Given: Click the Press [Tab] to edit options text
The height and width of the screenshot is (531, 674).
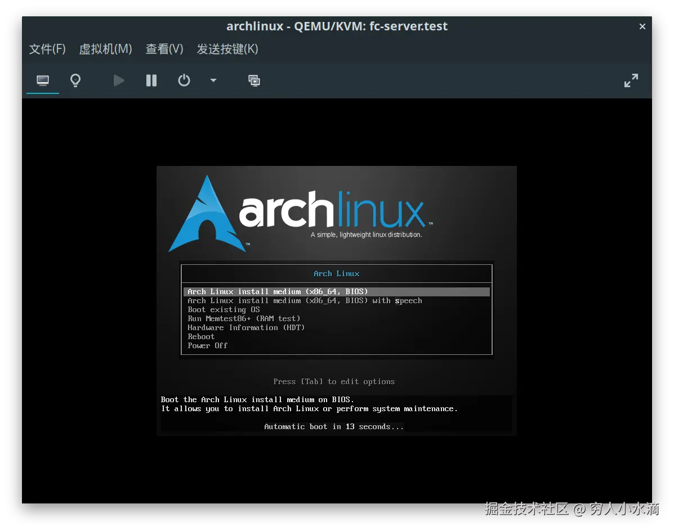Looking at the screenshot, I should click(x=334, y=381).
